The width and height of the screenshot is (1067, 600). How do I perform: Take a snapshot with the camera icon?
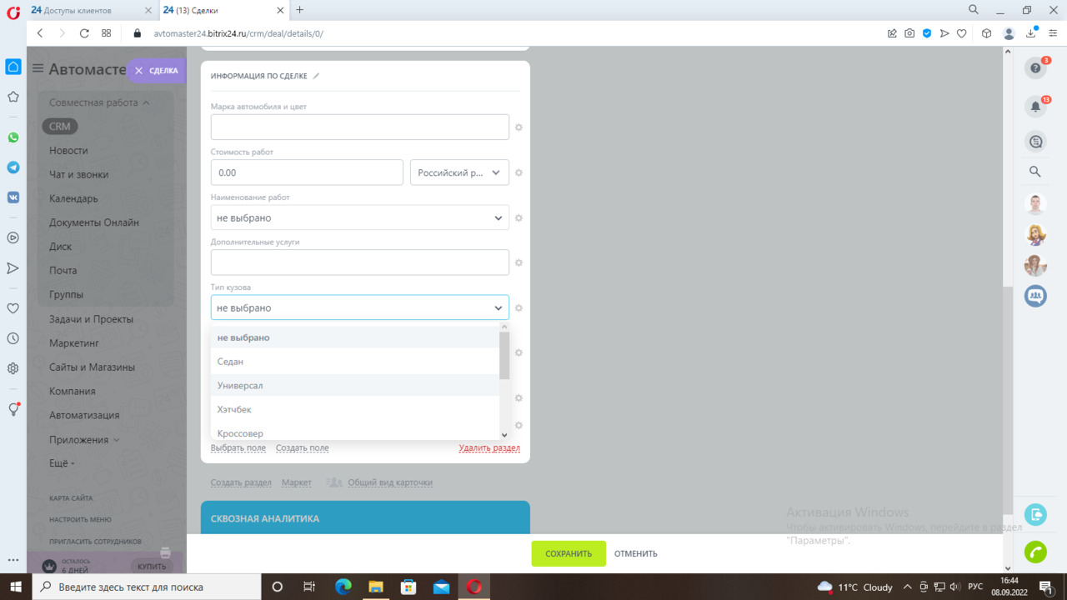pos(909,33)
